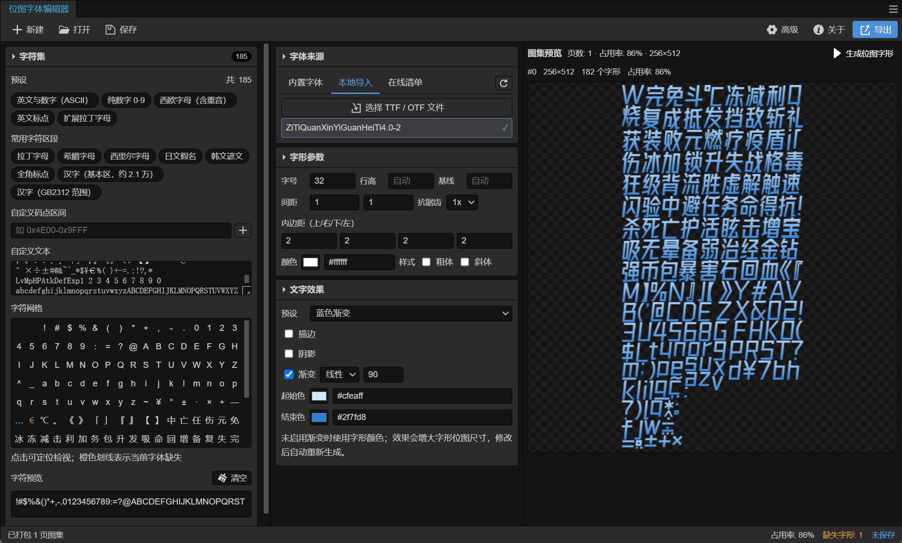The width and height of the screenshot is (902, 543).
Task: Click 选择 TTF / OTF 文件 button
Action: coord(397,108)
